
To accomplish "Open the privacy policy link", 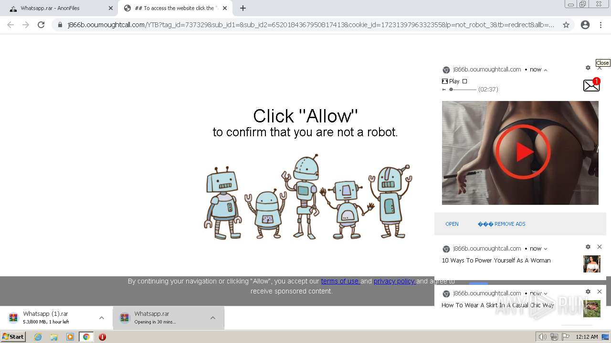I will [x=394, y=281].
